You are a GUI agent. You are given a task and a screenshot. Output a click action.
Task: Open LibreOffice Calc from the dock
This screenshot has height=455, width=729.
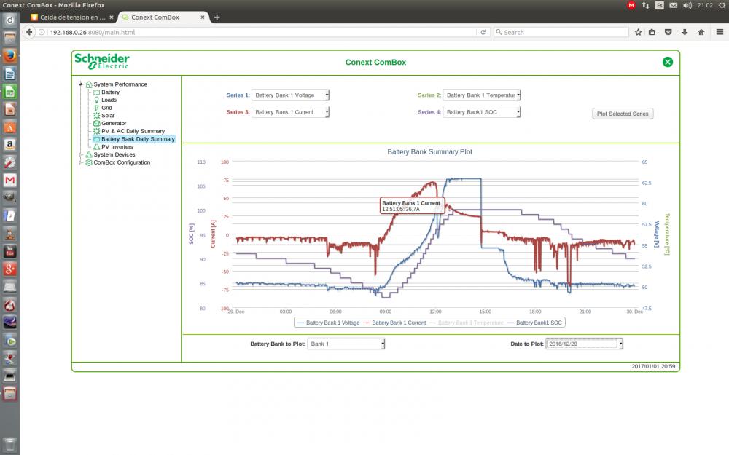pos(9,92)
